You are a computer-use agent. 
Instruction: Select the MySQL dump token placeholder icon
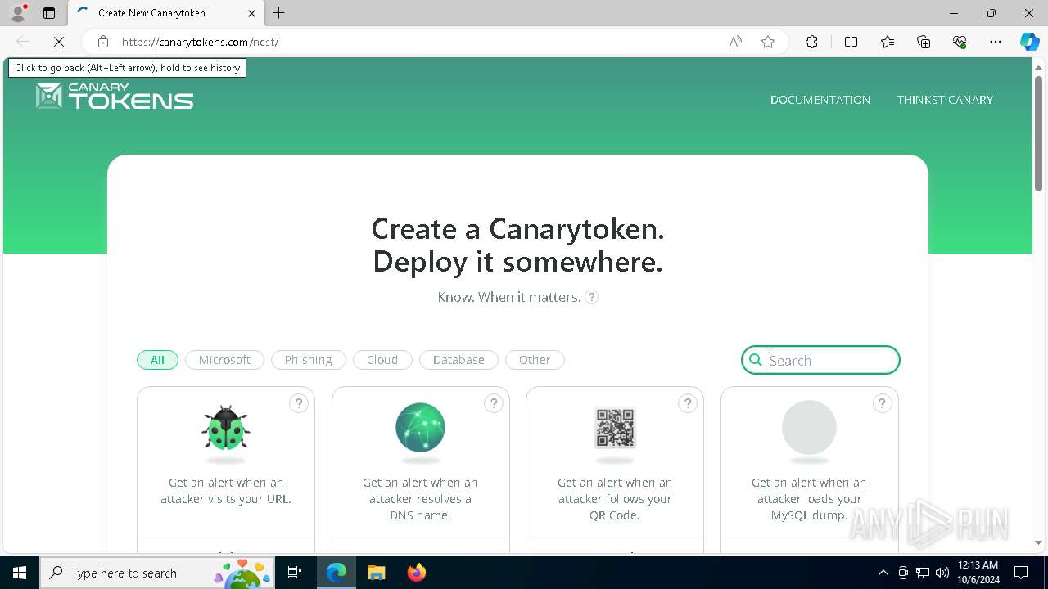[x=809, y=427]
